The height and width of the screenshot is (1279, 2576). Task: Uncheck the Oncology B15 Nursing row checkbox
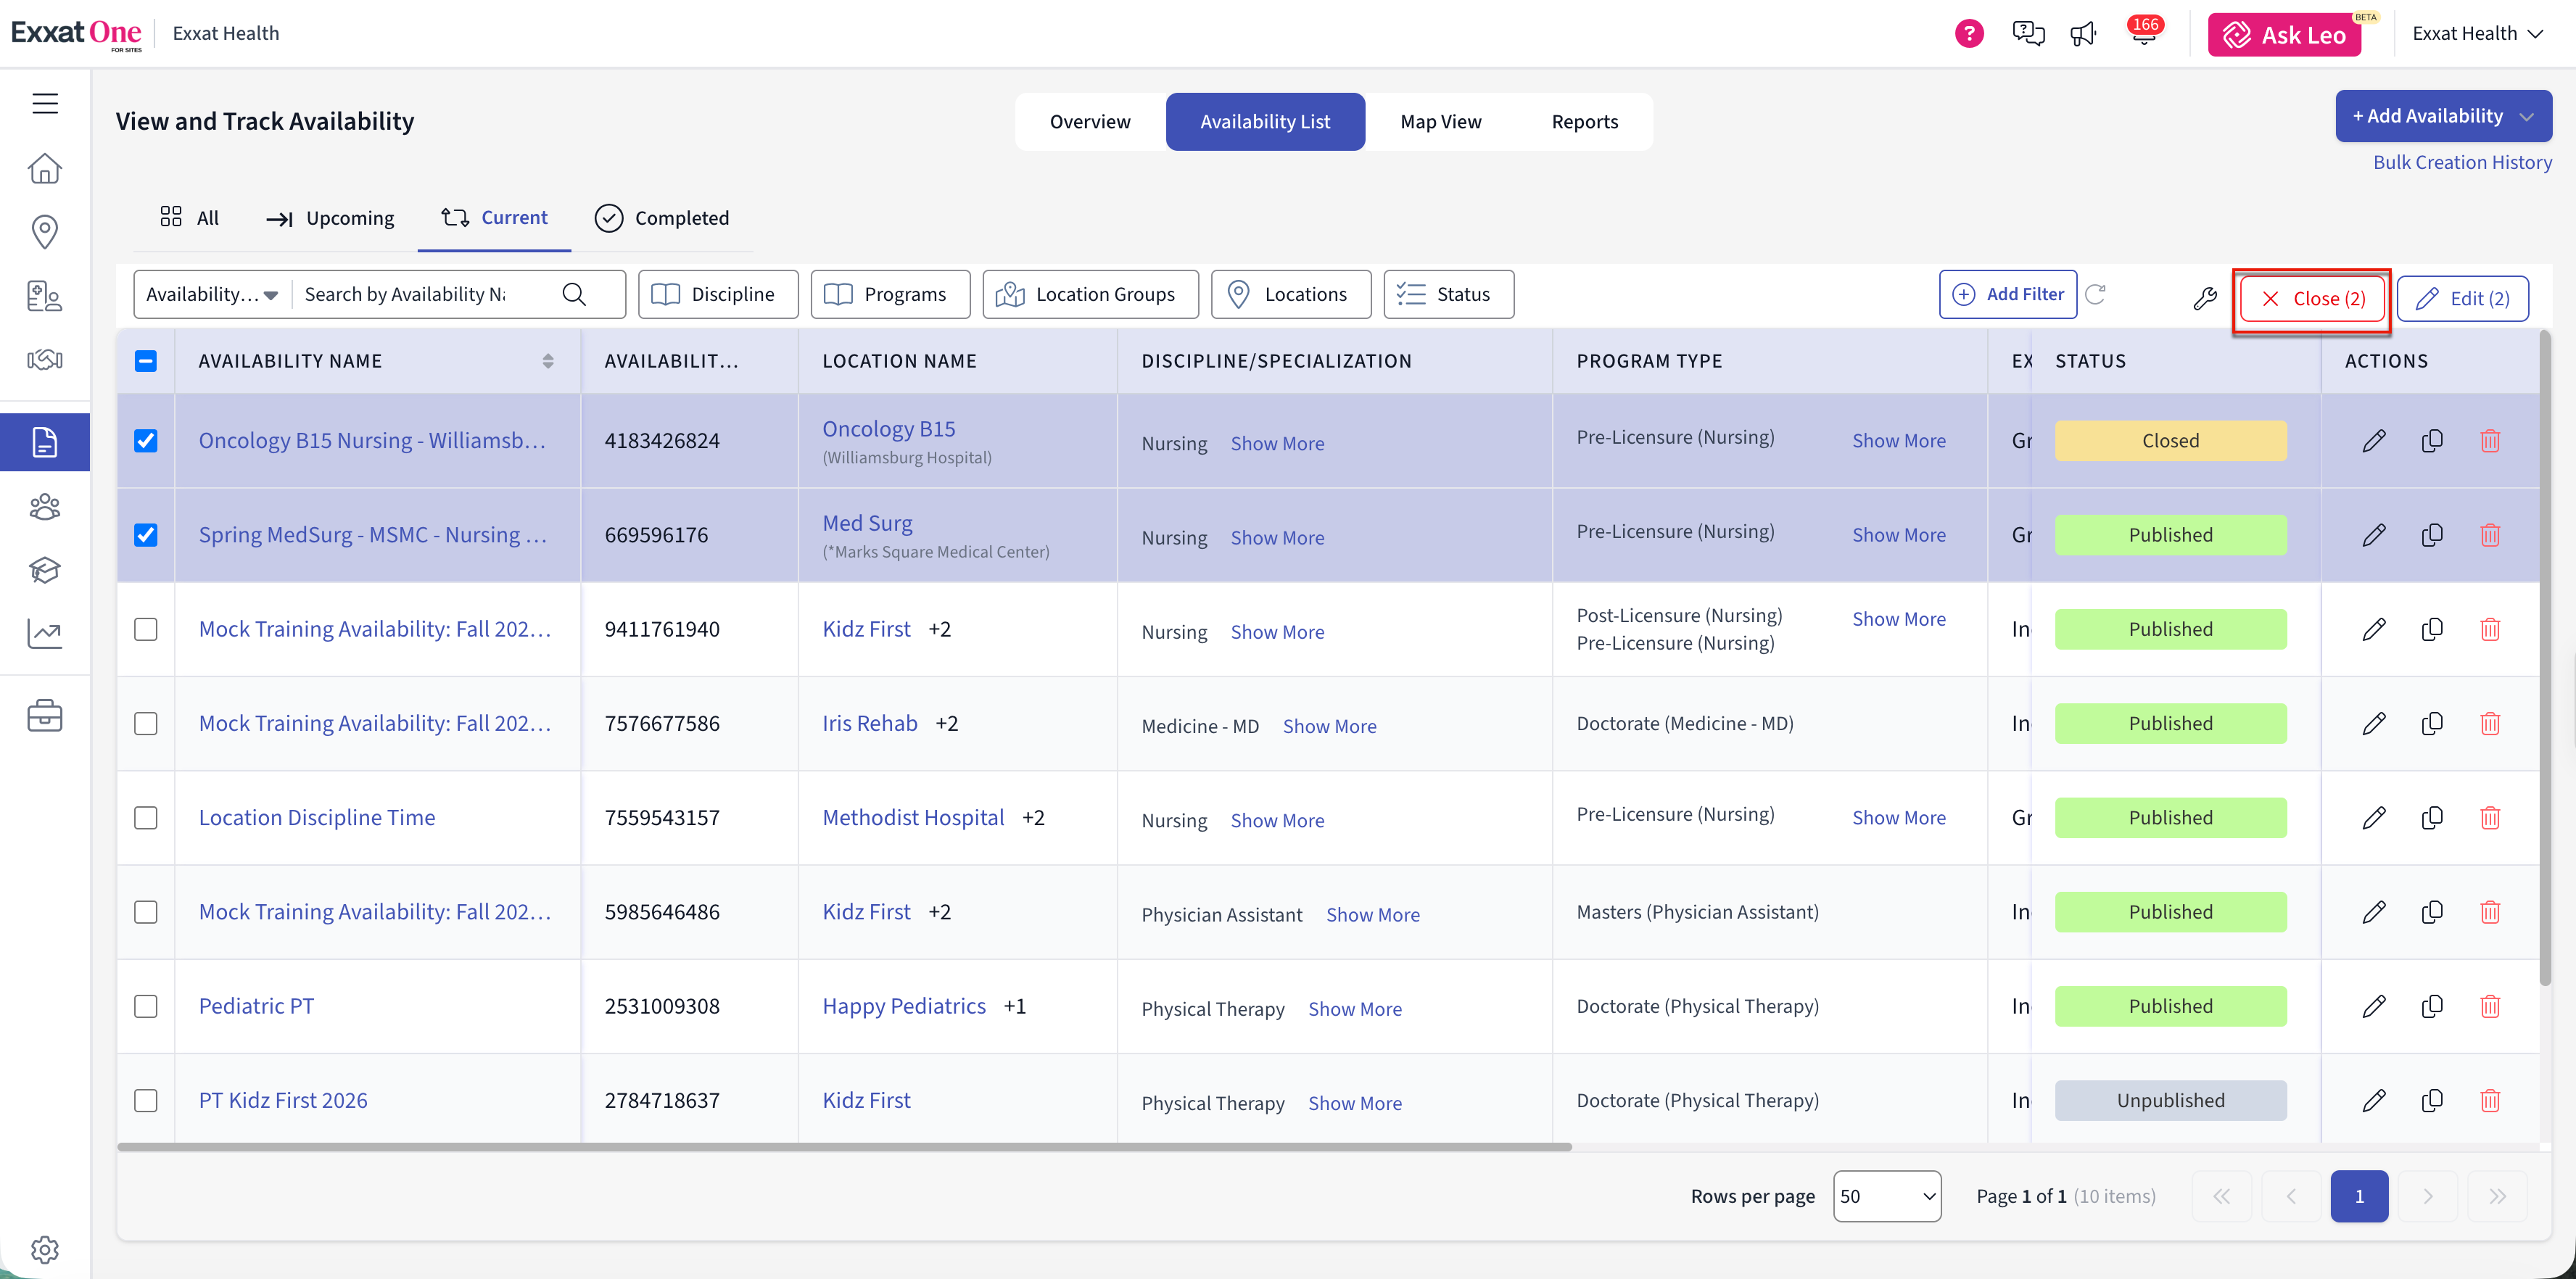(x=146, y=440)
